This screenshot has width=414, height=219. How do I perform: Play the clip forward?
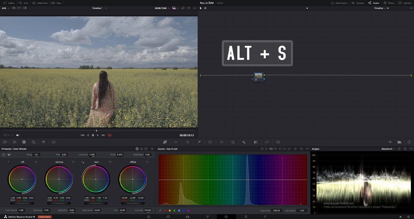tap(98, 135)
